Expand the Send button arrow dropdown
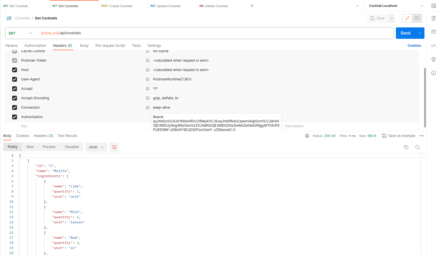 tap(420, 33)
